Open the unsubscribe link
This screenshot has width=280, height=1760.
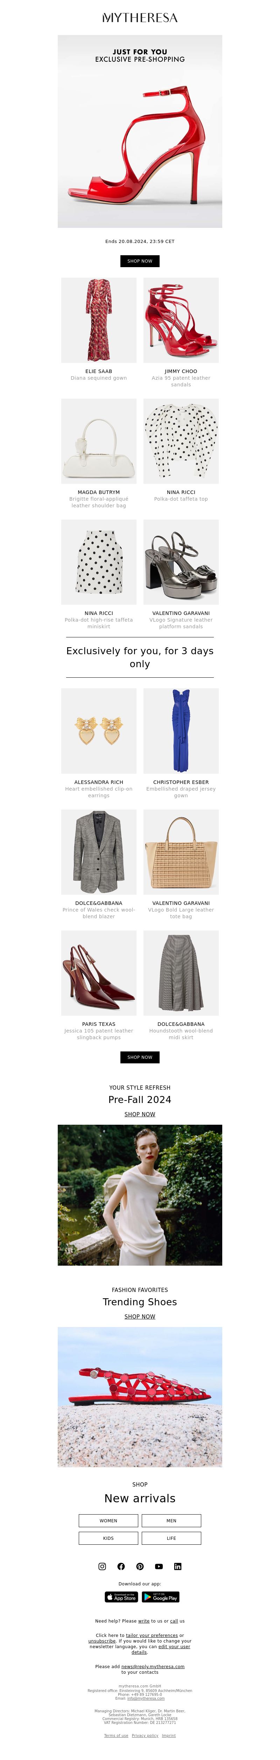101,1641
